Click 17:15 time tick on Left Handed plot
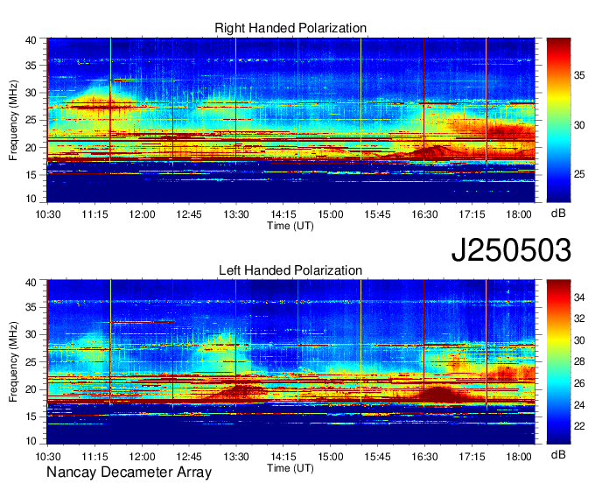The width and height of the screenshot is (595, 483). coord(472,457)
